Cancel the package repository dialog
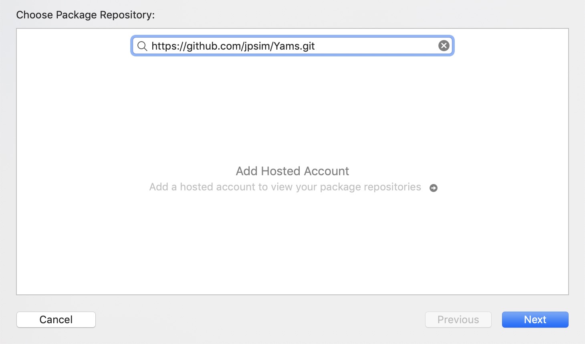This screenshot has width=585, height=344. [56, 320]
